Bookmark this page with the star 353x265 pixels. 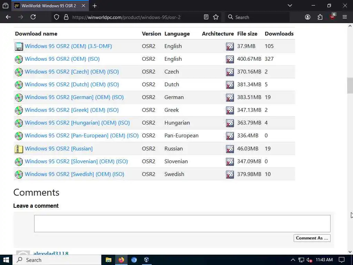216,17
